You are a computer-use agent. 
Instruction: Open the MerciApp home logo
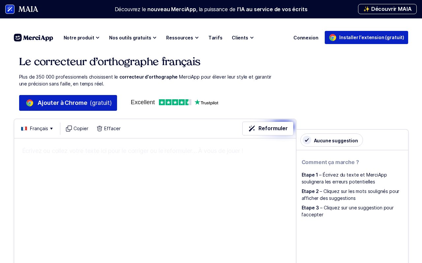click(33, 38)
